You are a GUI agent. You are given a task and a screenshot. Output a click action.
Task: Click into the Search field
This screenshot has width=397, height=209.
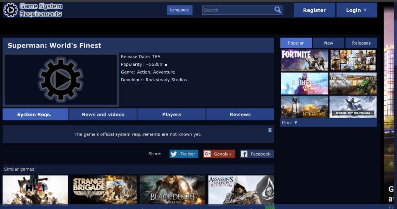point(238,10)
